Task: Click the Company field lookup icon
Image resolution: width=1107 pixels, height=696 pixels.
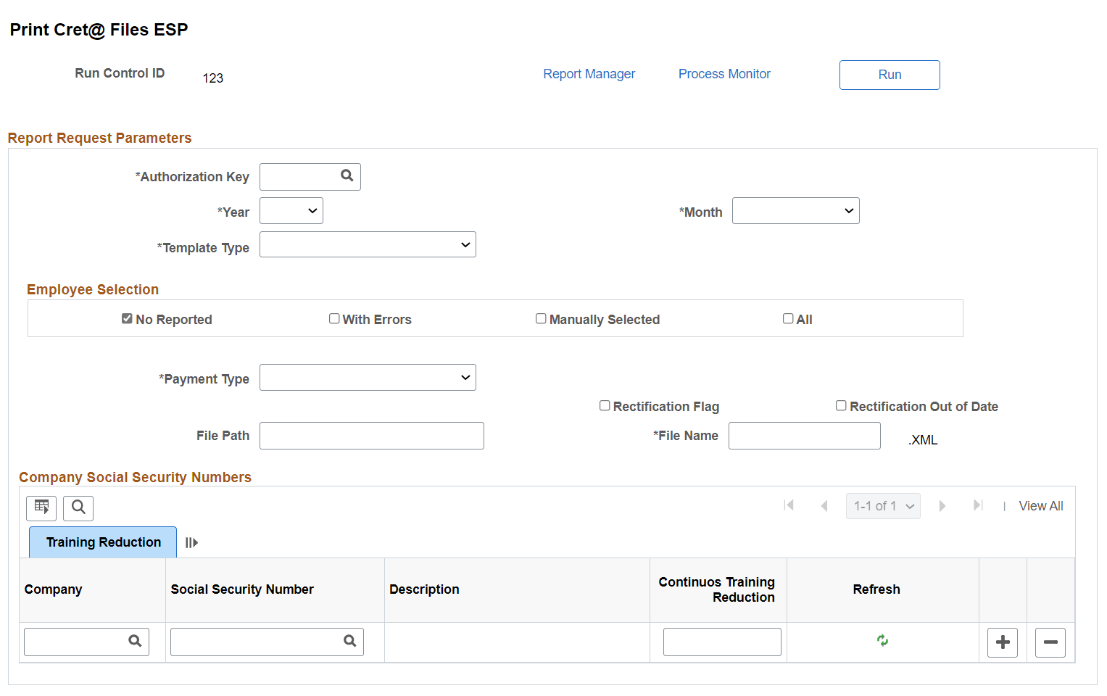Action: coord(135,641)
